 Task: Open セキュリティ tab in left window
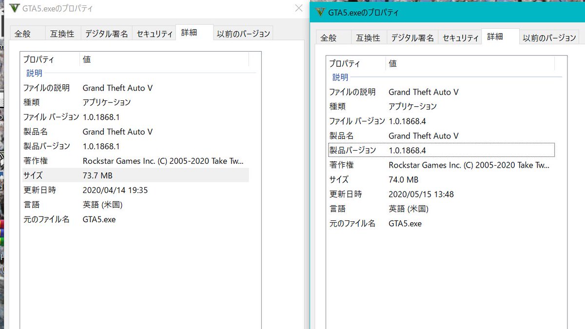coord(154,34)
